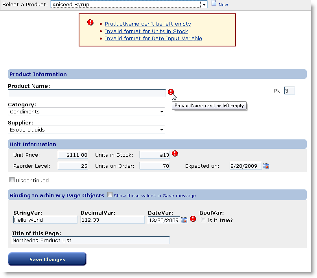Focus the Title of this Page textbox
317x278 pixels.
90,240
